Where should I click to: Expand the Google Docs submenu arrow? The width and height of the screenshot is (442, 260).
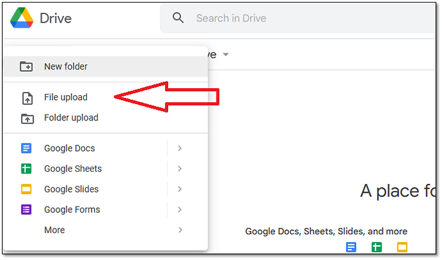coord(180,149)
